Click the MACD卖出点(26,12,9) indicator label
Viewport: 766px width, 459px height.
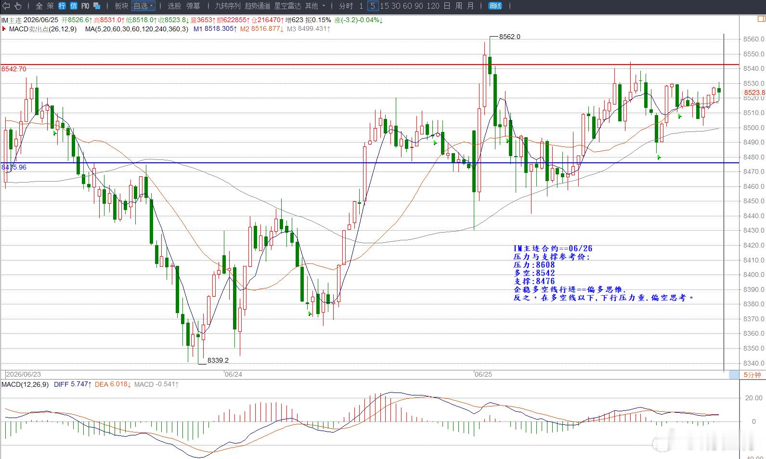point(43,29)
